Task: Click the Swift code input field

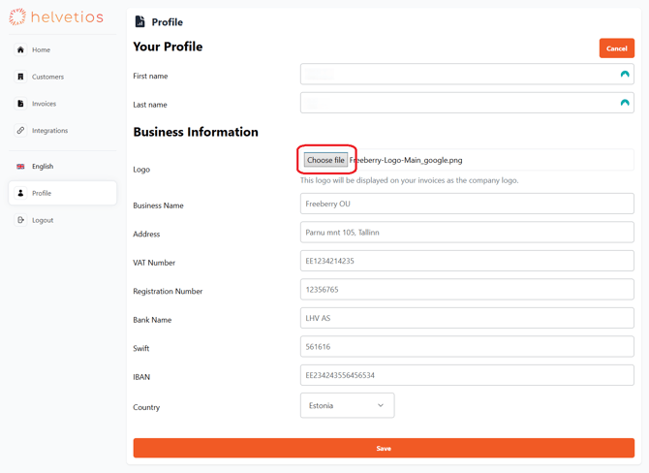Action: 467,347
